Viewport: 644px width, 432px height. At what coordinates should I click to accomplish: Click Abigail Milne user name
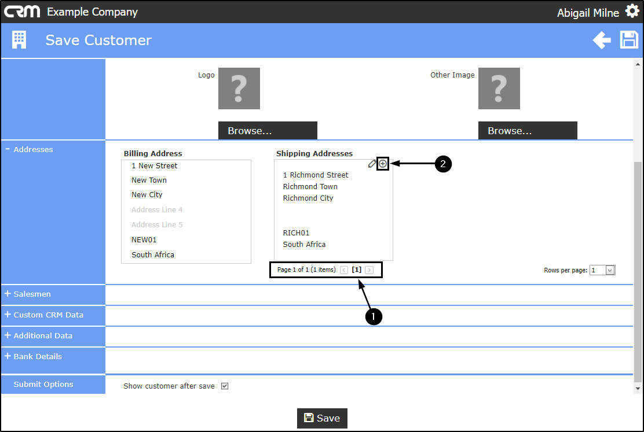click(x=588, y=13)
